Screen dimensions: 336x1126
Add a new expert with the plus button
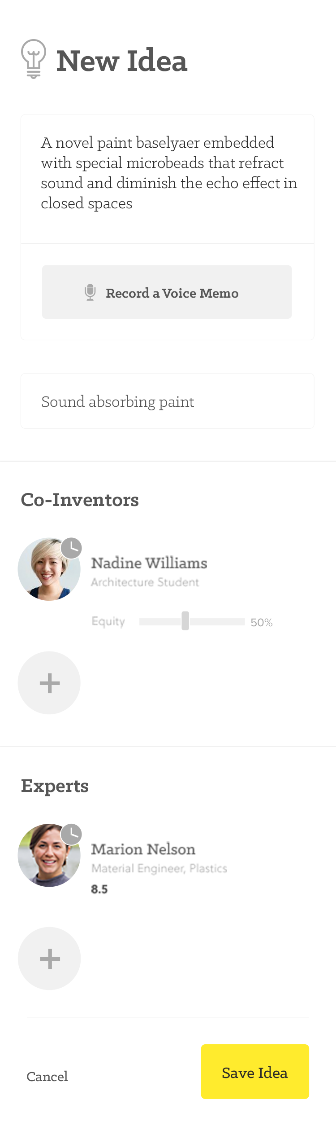point(49,959)
